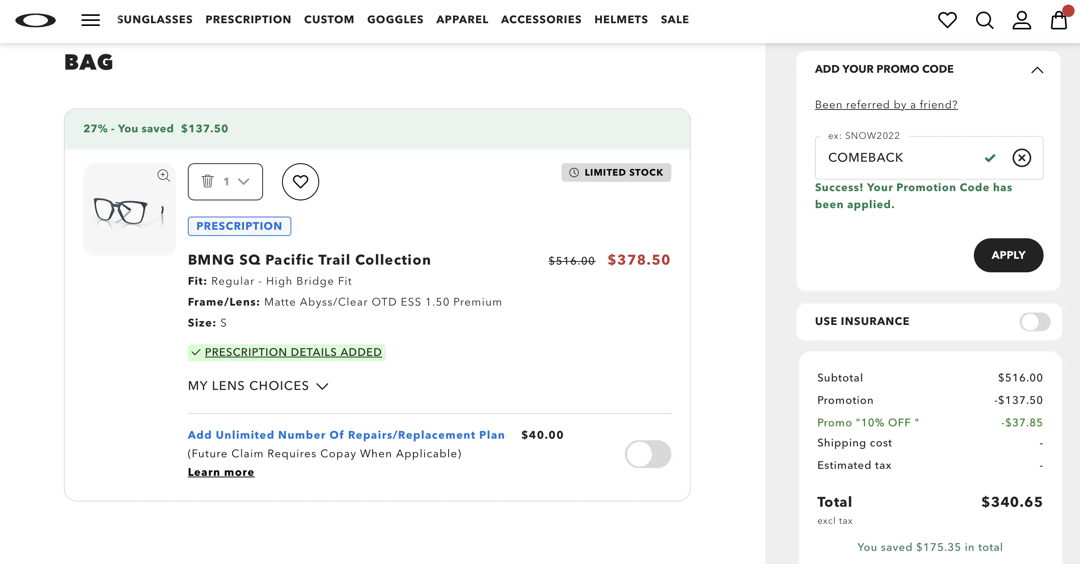1080x564 pixels.
Task: Open the Sunglasses menu
Action: tap(155, 20)
